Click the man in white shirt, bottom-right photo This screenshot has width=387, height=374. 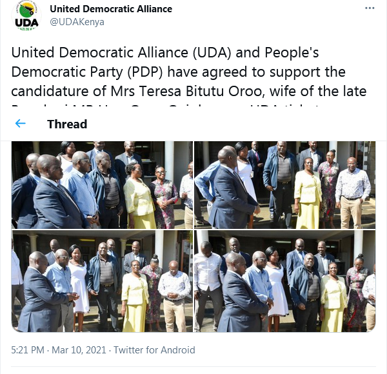tap(208, 285)
